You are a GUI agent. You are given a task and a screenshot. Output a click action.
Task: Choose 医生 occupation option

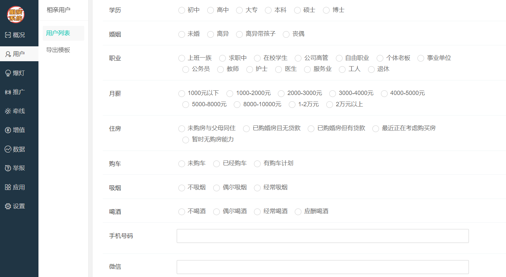coord(279,69)
